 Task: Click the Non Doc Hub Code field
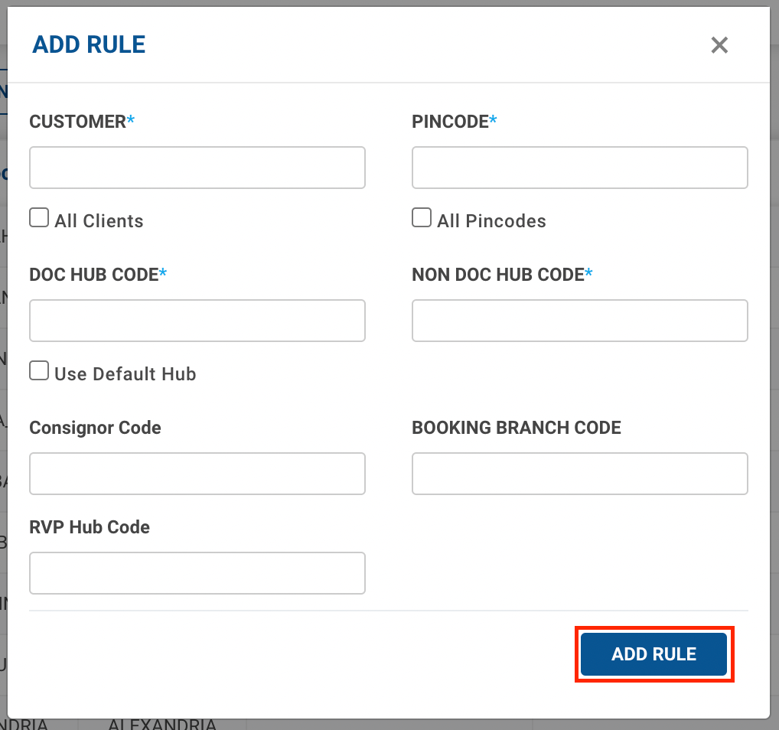point(579,321)
